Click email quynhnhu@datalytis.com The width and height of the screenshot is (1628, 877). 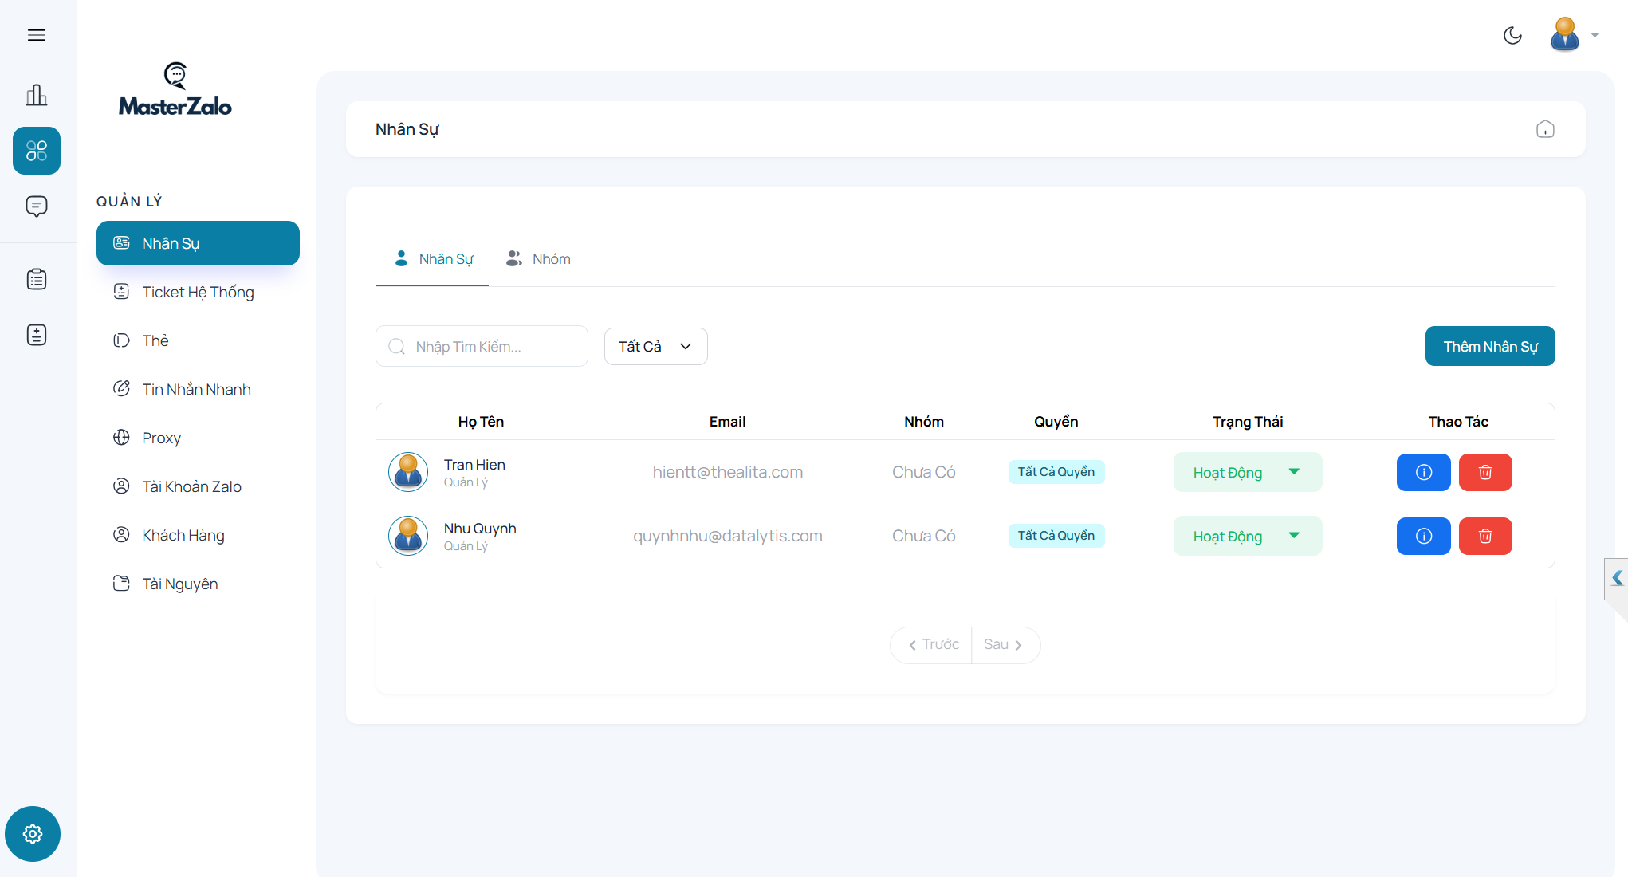728,536
